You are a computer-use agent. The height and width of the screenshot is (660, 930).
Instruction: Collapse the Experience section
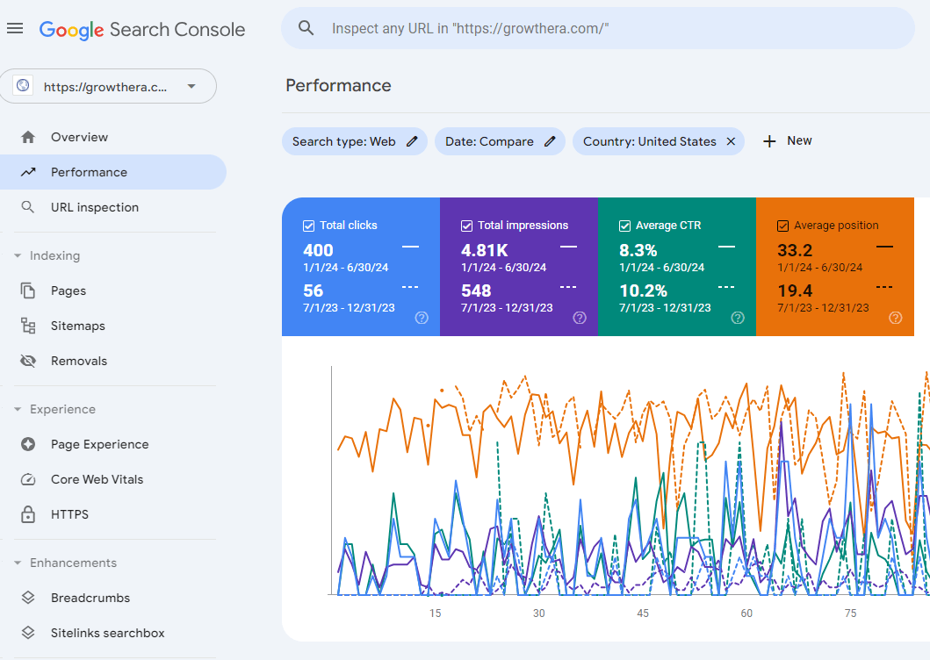[x=18, y=410]
